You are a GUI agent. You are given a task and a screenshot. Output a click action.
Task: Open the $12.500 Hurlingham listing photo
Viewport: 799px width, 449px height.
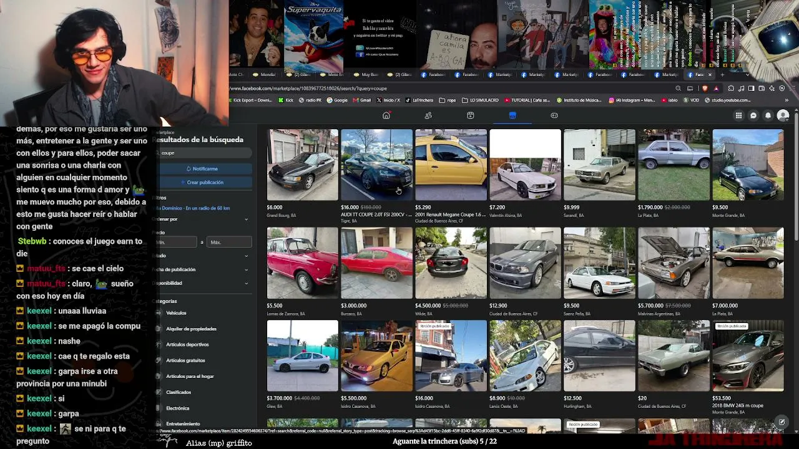coord(599,356)
